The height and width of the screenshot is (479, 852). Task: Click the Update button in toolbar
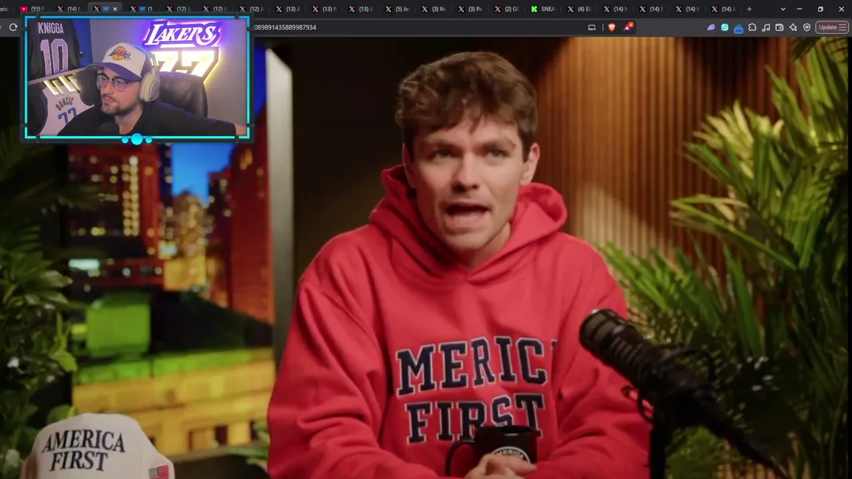pyautogui.click(x=832, y=27)
